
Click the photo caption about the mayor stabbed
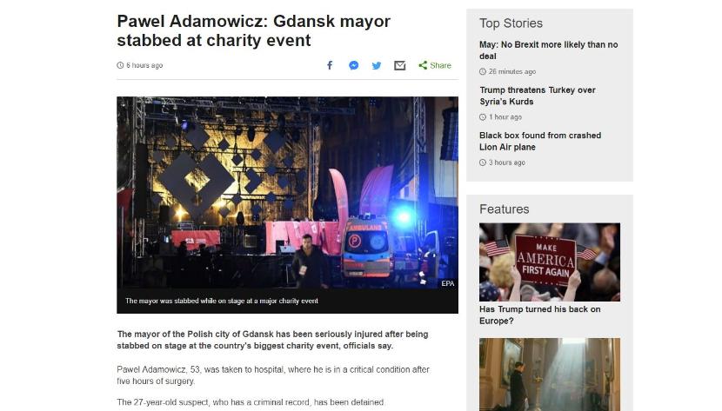[x=222, y=302]
